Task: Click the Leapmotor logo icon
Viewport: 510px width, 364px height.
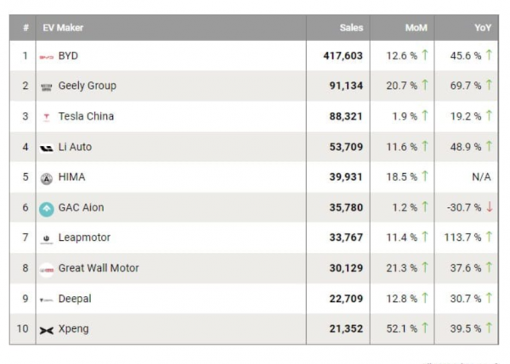Action: coord(46,238)
